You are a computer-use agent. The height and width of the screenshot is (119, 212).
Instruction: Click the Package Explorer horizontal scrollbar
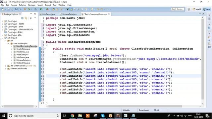pos(19,106)
